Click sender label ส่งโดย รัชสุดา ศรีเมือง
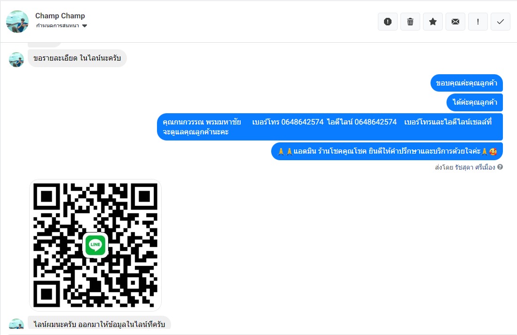Image resolution: width=517 pixels, height=335 pixels. 465,167
